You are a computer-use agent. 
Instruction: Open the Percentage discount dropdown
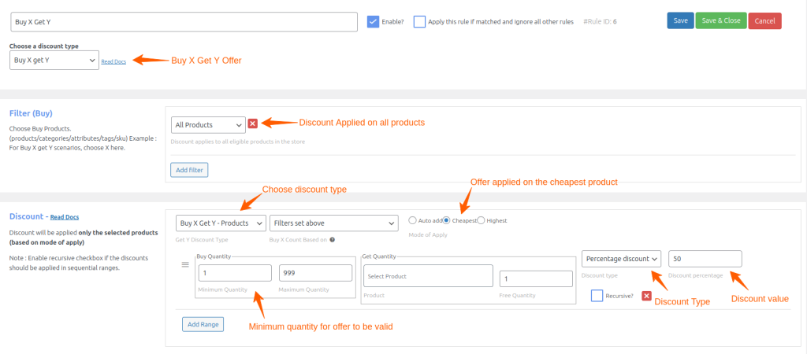click(x=621, y=259)
